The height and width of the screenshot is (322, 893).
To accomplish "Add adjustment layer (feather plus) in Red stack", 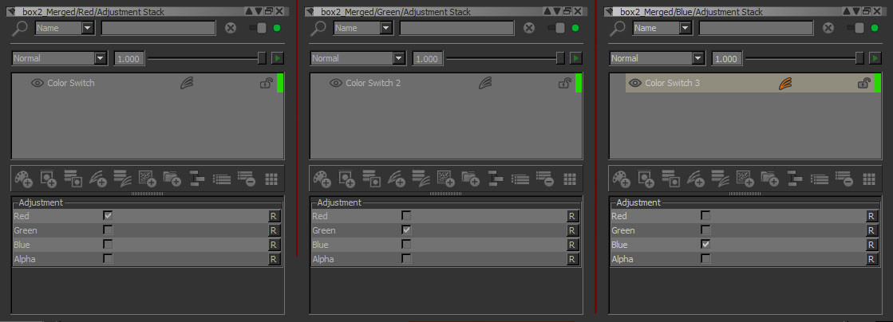I will [97, 179].
